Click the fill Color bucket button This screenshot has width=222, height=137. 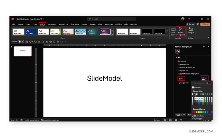pos(204,79)
